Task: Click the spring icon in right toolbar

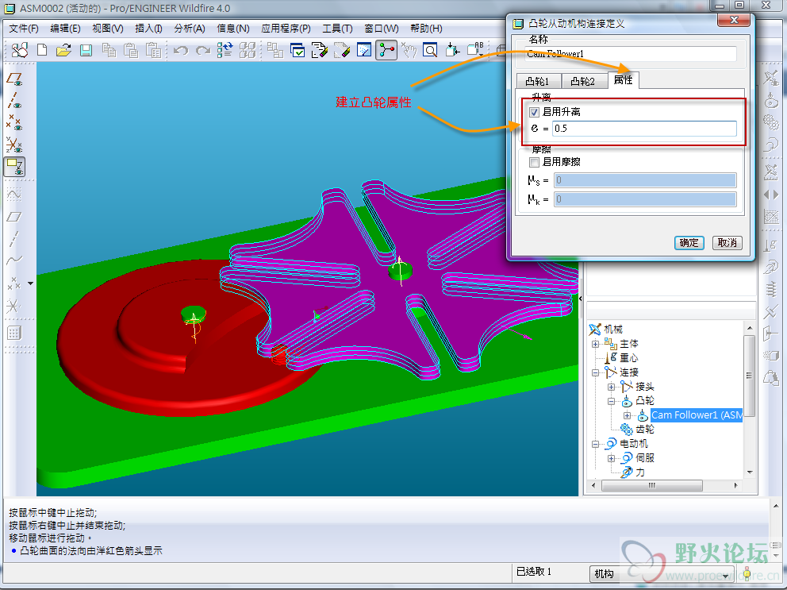Action: 771,289
